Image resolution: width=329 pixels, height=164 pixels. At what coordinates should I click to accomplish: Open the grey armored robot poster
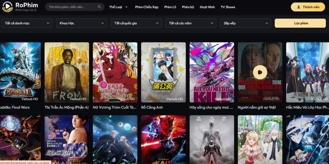(x=212, y=139)
